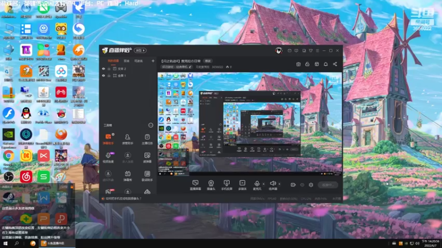Open OBS Studio desktop shortcut
442x248 pixels.
click(x=8, y=176)
